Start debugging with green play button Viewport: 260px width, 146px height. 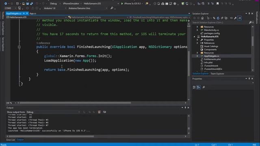pos(122,4)
